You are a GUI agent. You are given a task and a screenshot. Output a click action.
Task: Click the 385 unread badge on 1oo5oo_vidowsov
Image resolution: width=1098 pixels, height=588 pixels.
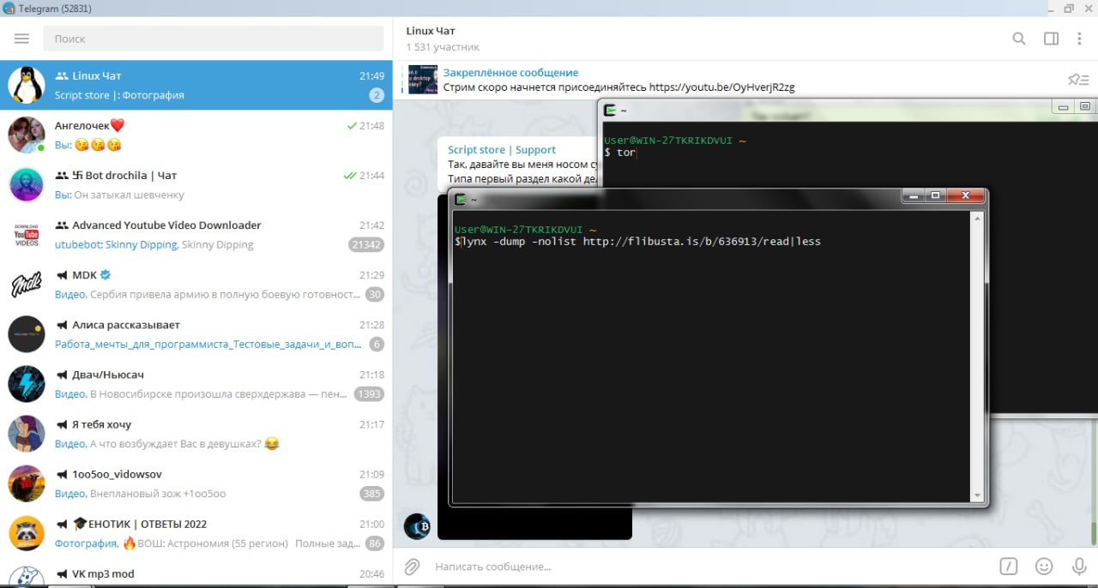pos(372,493)
